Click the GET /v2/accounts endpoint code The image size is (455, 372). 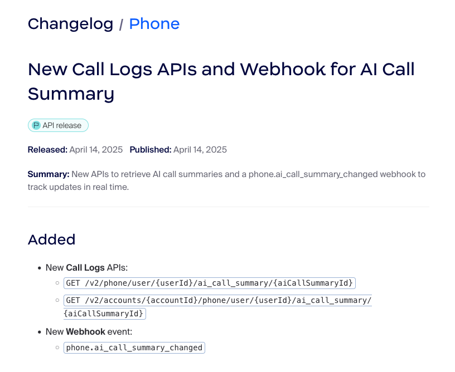[217, 300]
